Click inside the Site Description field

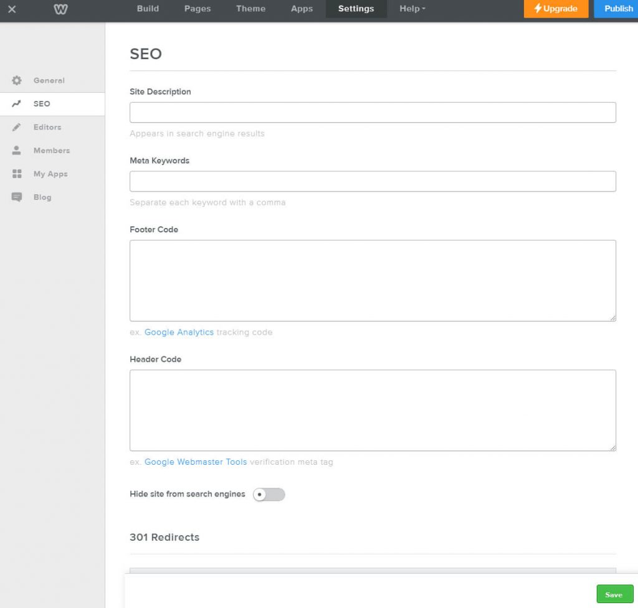click(372, 112)
